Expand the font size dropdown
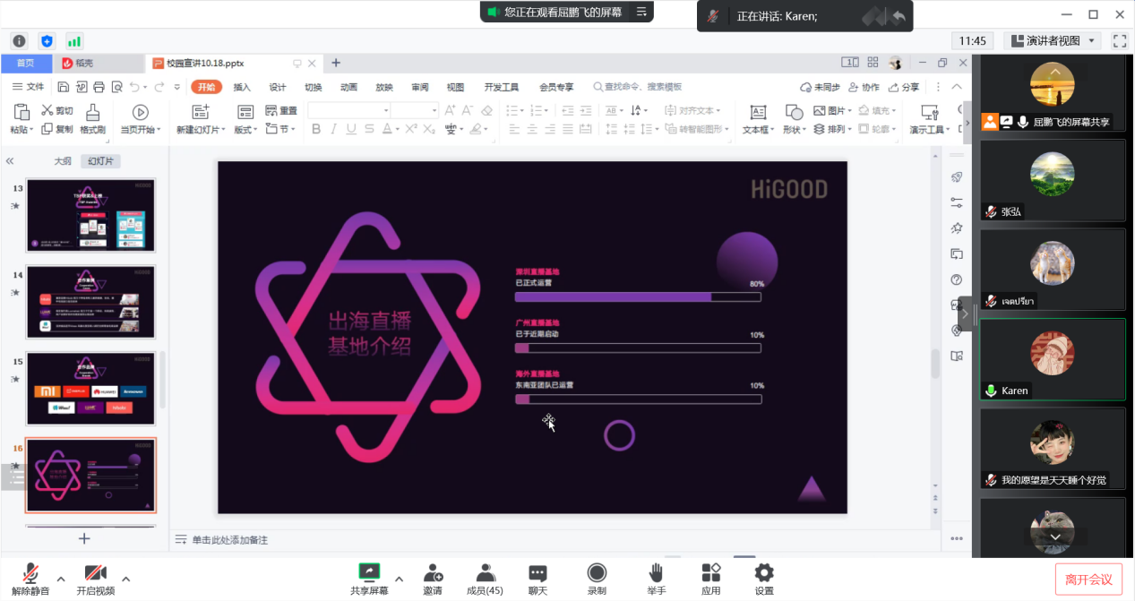 (434, 111)
